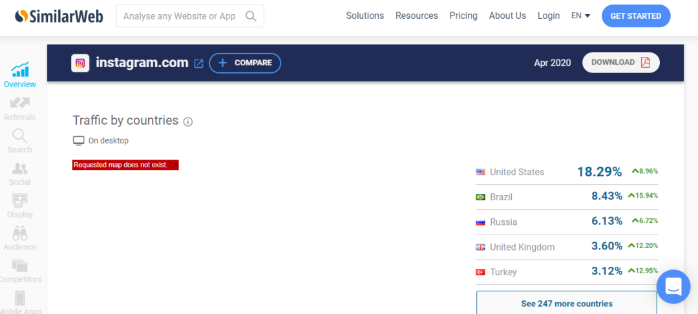
Task: Click the 15.94% change indicator
Action: [643, 195]
